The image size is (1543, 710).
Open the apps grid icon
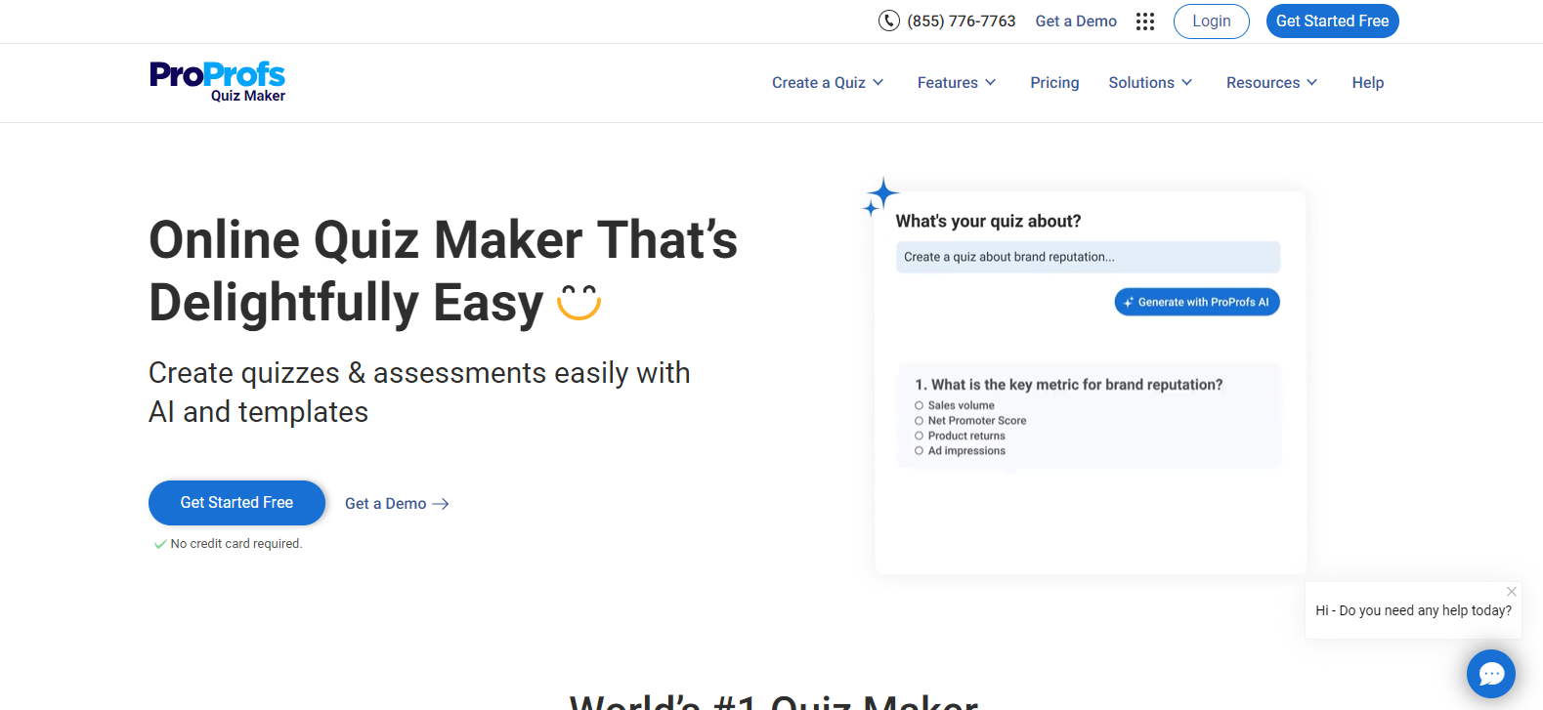(x=1145, y=21)
